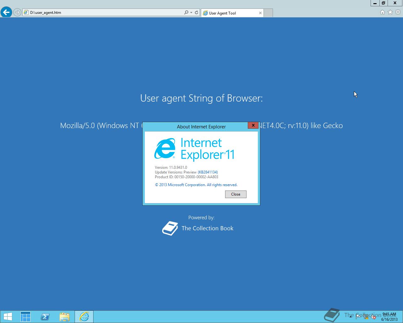Click The Collection Book text on the page

pyautogui.click(x=207, y=228)
